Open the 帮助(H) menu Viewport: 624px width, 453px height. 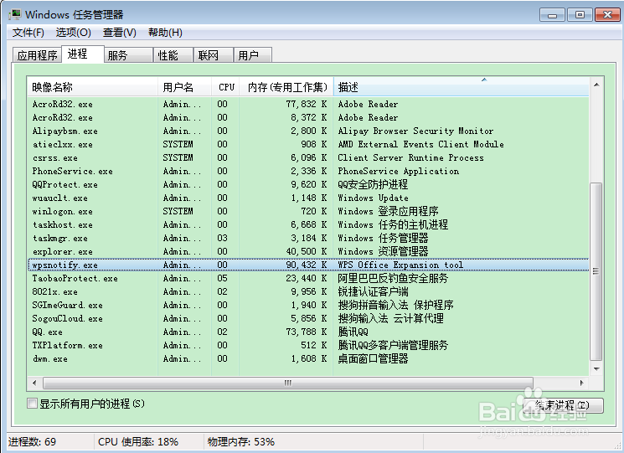[165, 32]
